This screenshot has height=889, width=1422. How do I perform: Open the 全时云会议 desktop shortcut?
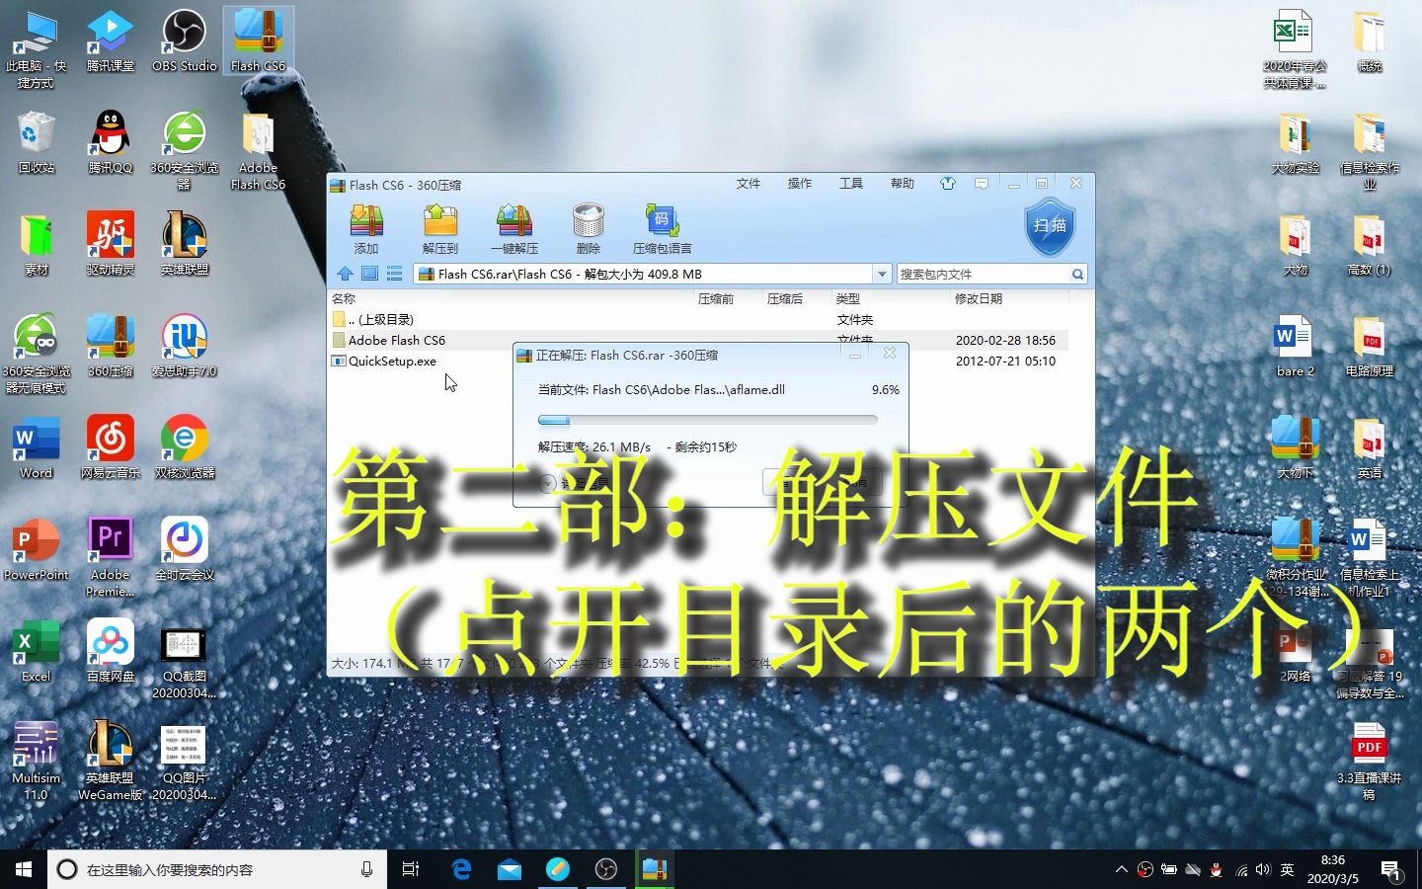click(184, 550)
